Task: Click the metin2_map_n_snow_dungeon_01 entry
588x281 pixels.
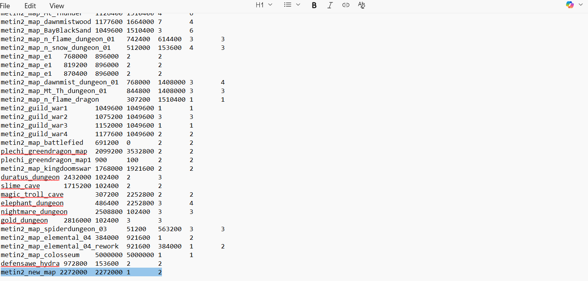Action: 56,47
